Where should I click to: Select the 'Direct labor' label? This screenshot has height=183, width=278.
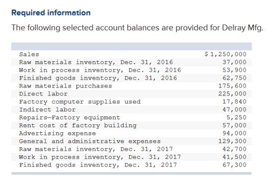tap(43, 93)
